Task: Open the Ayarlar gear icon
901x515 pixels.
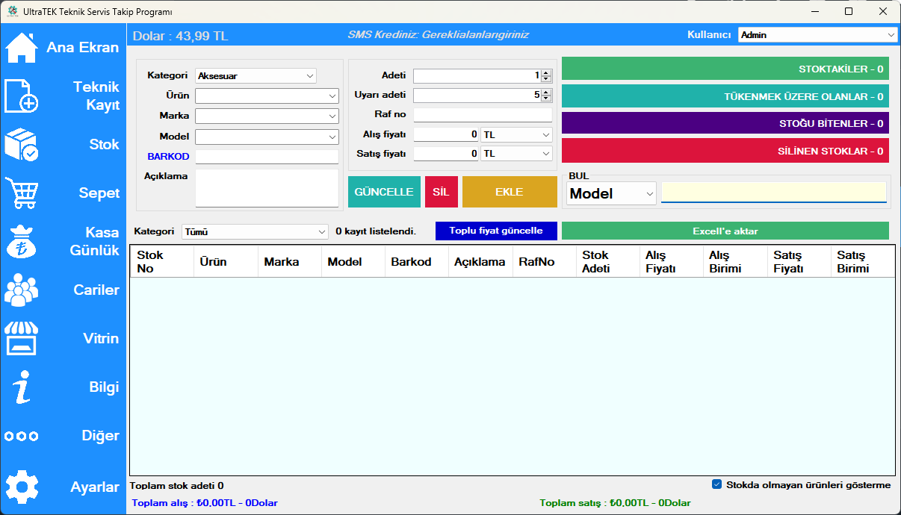Action: 22,487
